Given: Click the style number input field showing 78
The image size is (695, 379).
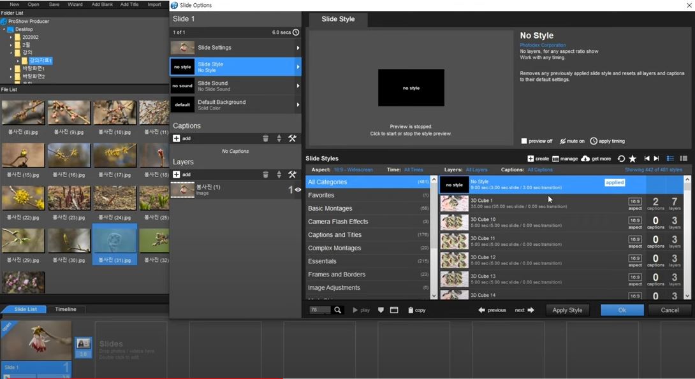Looking at the screenshot, I should 319,310.
